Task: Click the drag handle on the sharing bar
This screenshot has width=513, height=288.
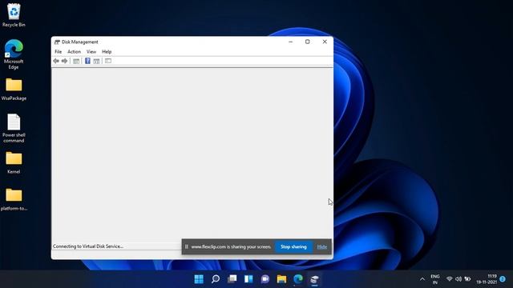Action: click(187, 247)
